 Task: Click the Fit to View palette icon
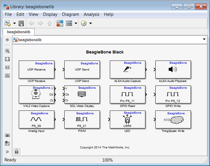tap(7, 59)
